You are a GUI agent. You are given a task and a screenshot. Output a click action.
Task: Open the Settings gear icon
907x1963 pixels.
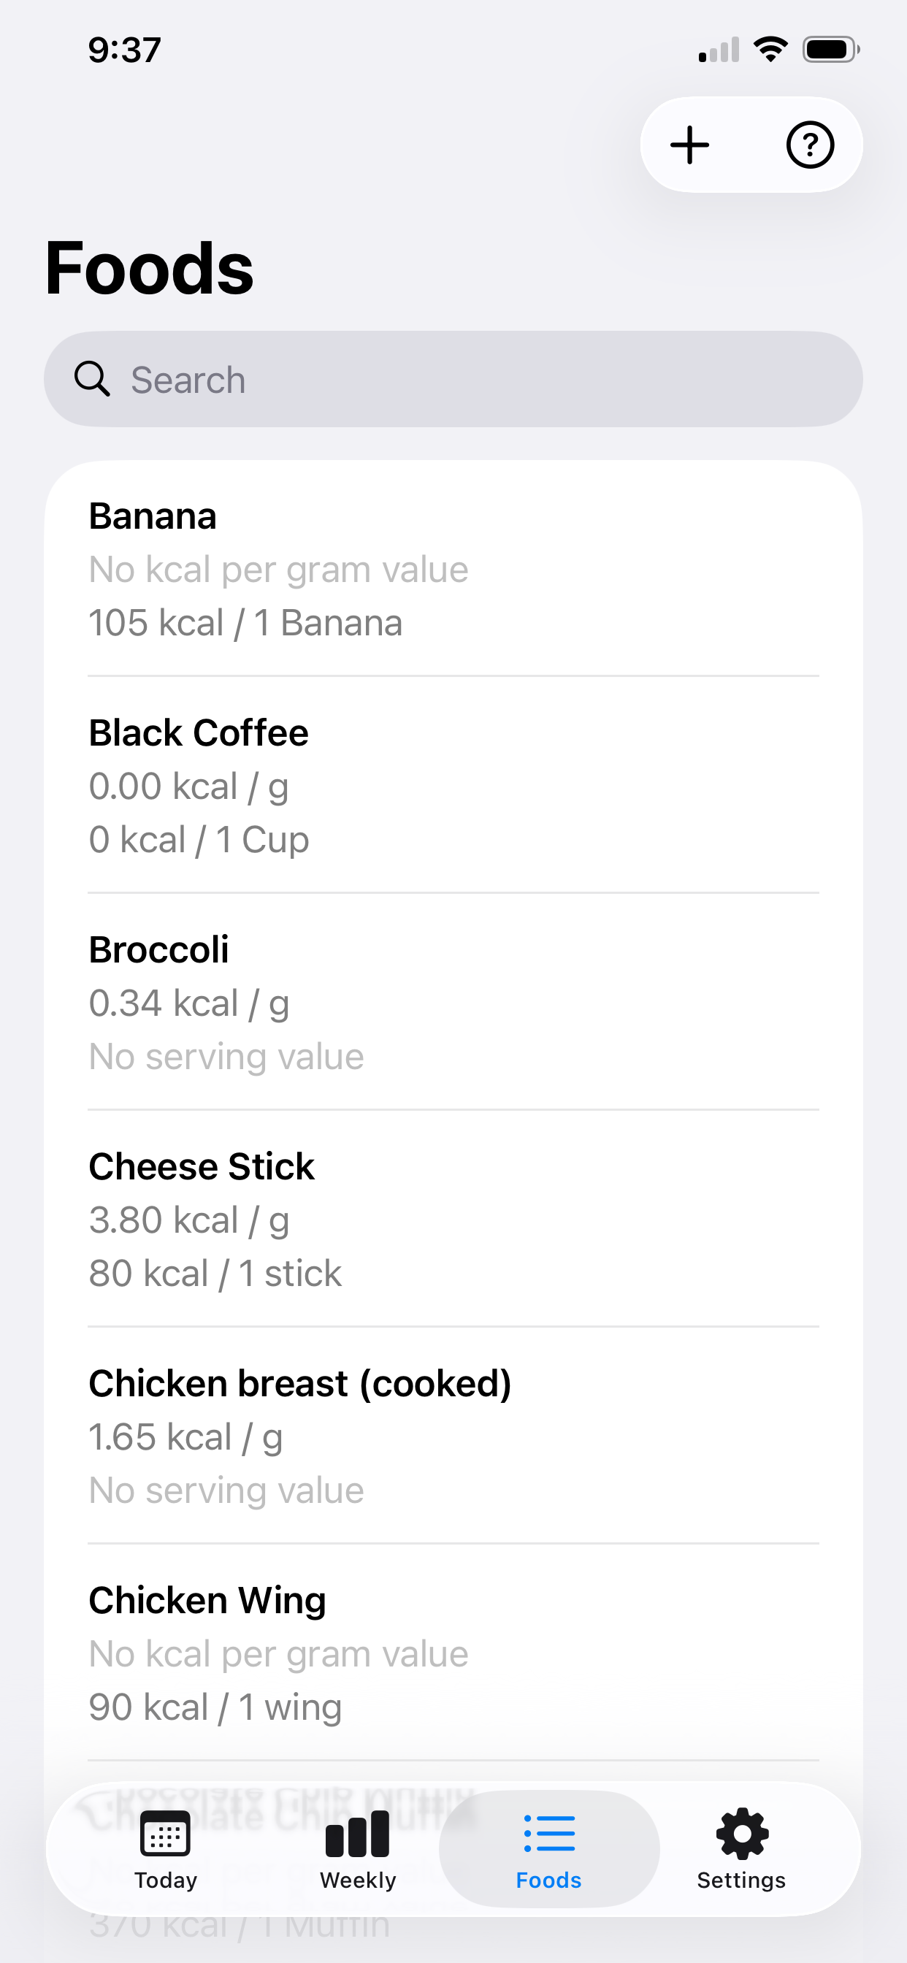click(x=742, y=1834)
